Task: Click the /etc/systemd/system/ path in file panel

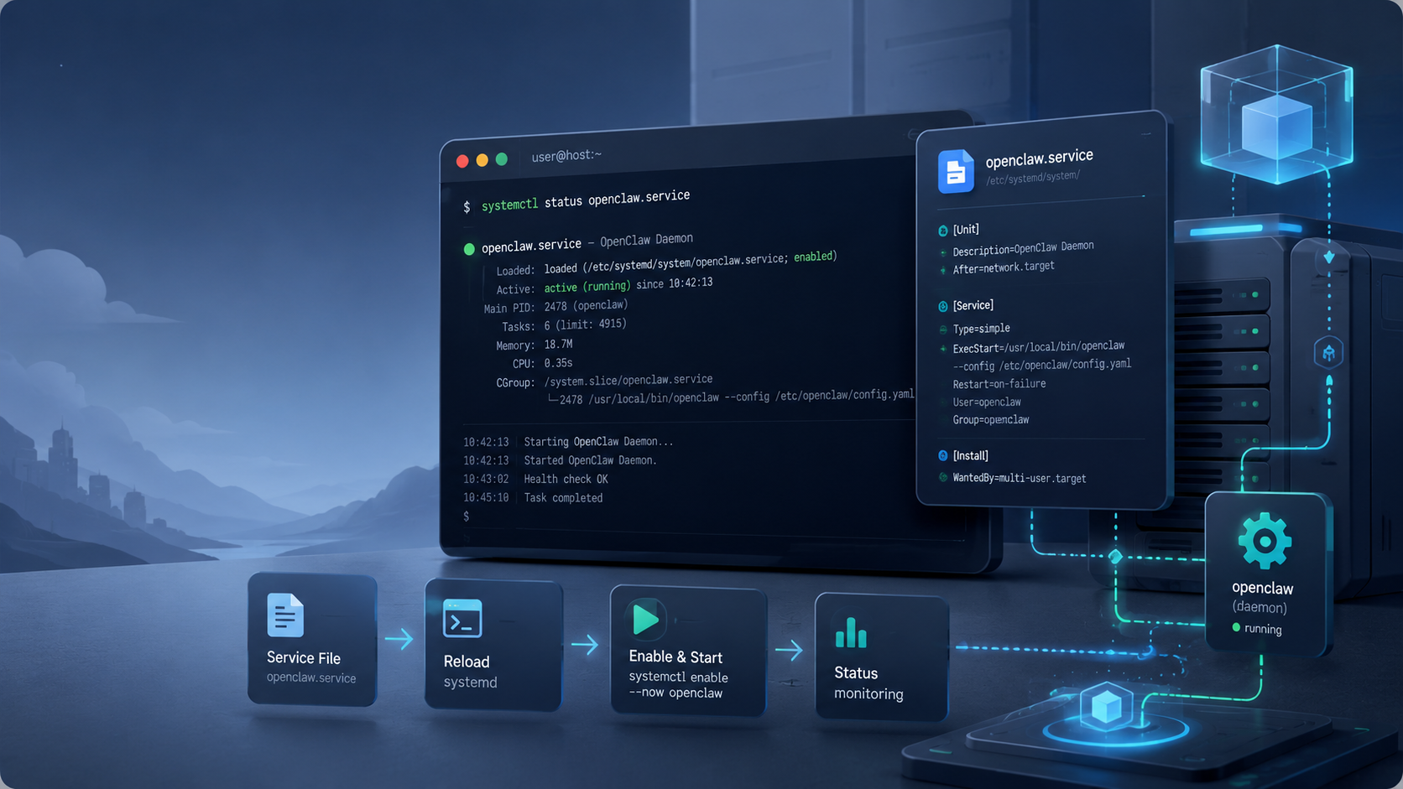Action: point(1033,178)
